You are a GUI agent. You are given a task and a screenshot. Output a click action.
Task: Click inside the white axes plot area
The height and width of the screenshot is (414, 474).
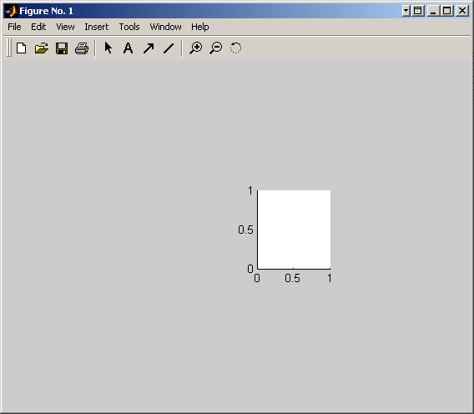pos(294,230)
